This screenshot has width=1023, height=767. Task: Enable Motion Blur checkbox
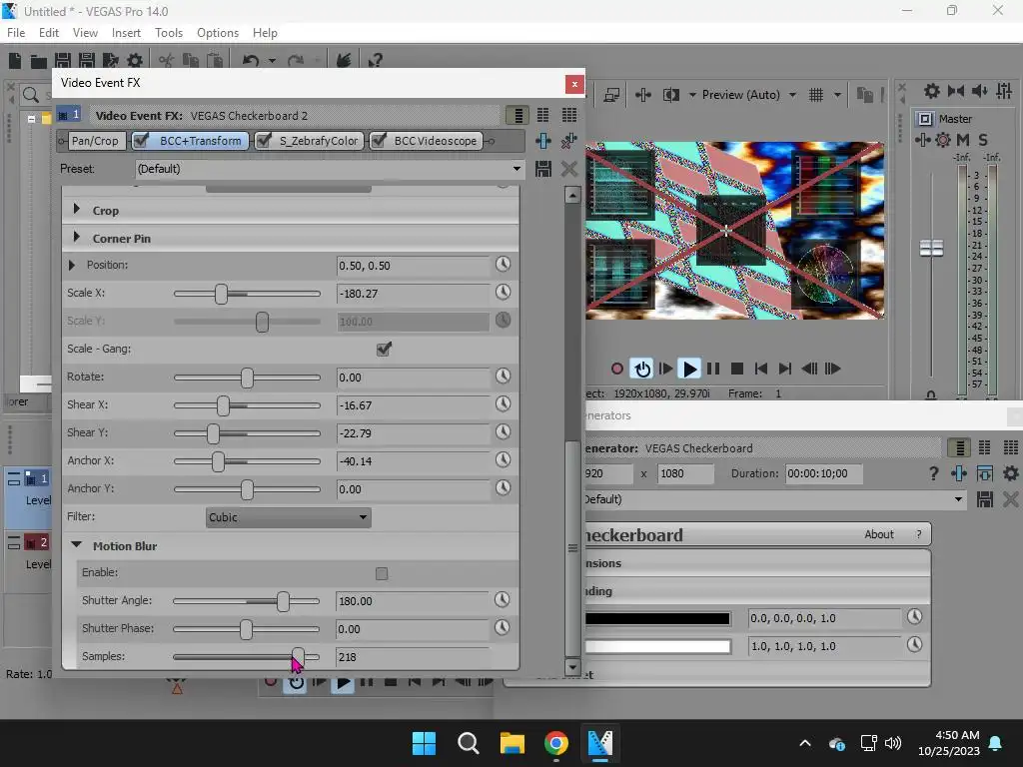[382, 573]
